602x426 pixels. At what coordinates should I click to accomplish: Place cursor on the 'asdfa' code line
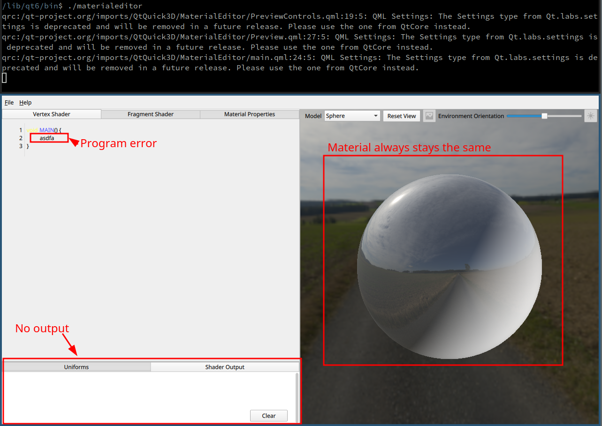(x=47, y=138)
